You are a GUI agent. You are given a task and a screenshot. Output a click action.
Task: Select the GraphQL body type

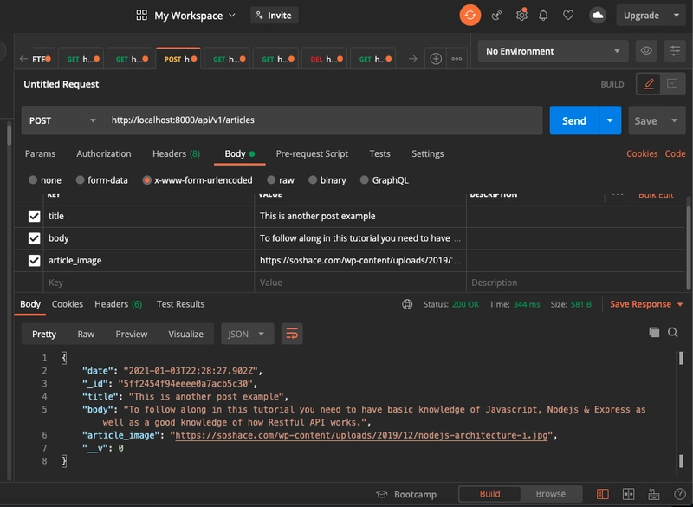point(364,180)
